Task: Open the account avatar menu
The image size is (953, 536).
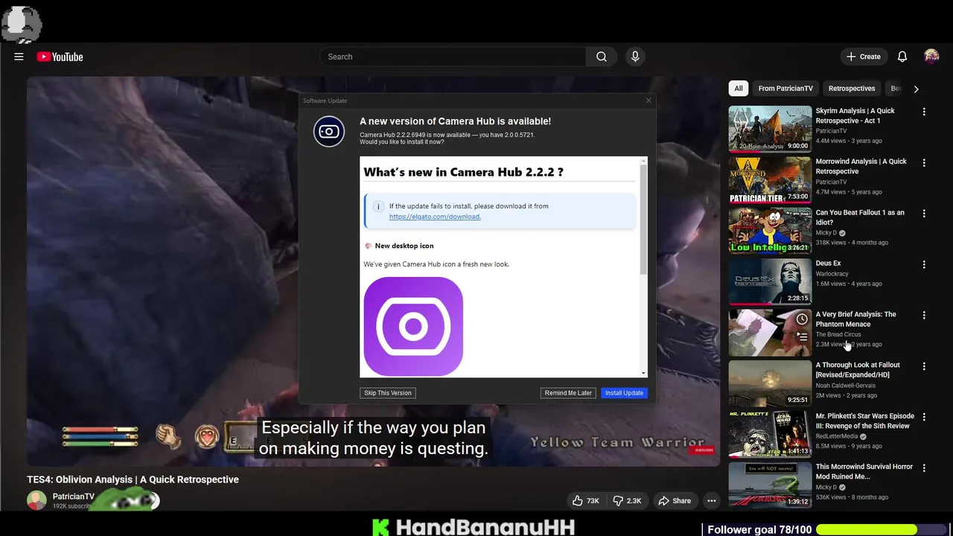Action: pyautogui.click(x=931, y=57)
